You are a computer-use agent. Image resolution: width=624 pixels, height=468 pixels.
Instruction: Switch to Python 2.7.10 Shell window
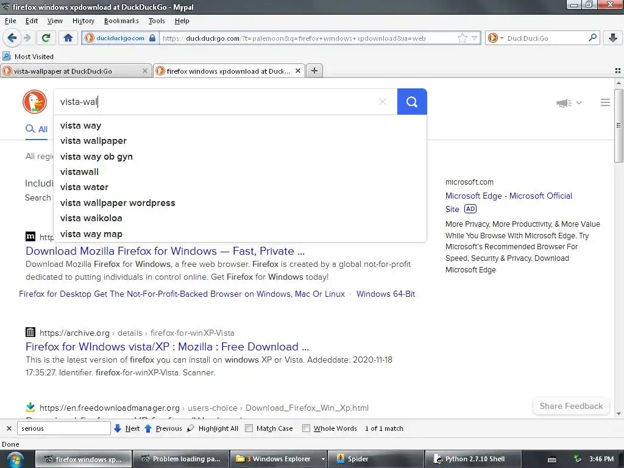coord(473,459)
